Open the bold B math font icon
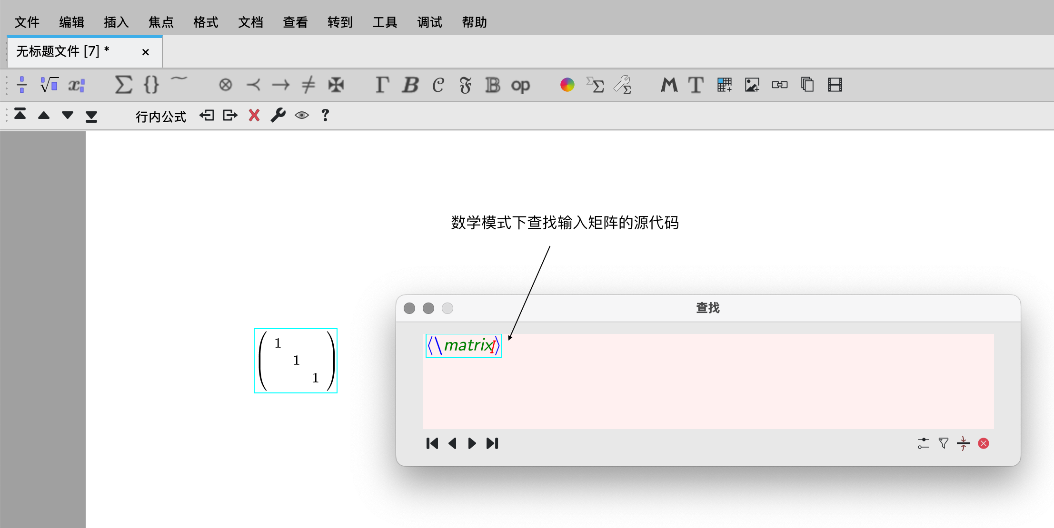 coord(410,85)
